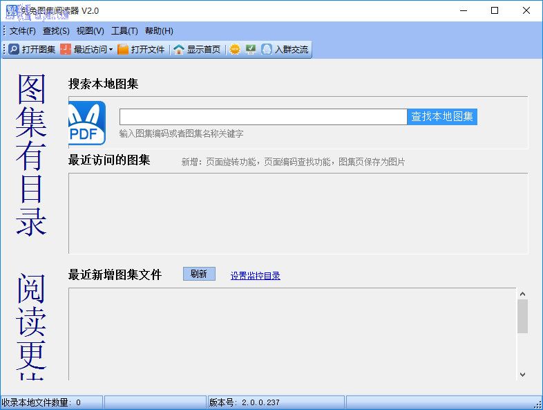Expand the 最近访问 dropdown arrow

tap(111, 50)
